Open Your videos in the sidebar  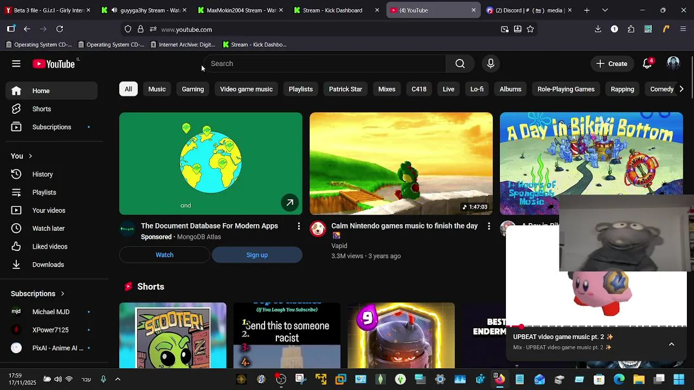click(52, 211)
